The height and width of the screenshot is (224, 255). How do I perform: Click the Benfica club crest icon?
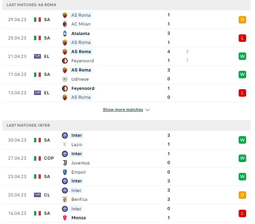point(65,199)
